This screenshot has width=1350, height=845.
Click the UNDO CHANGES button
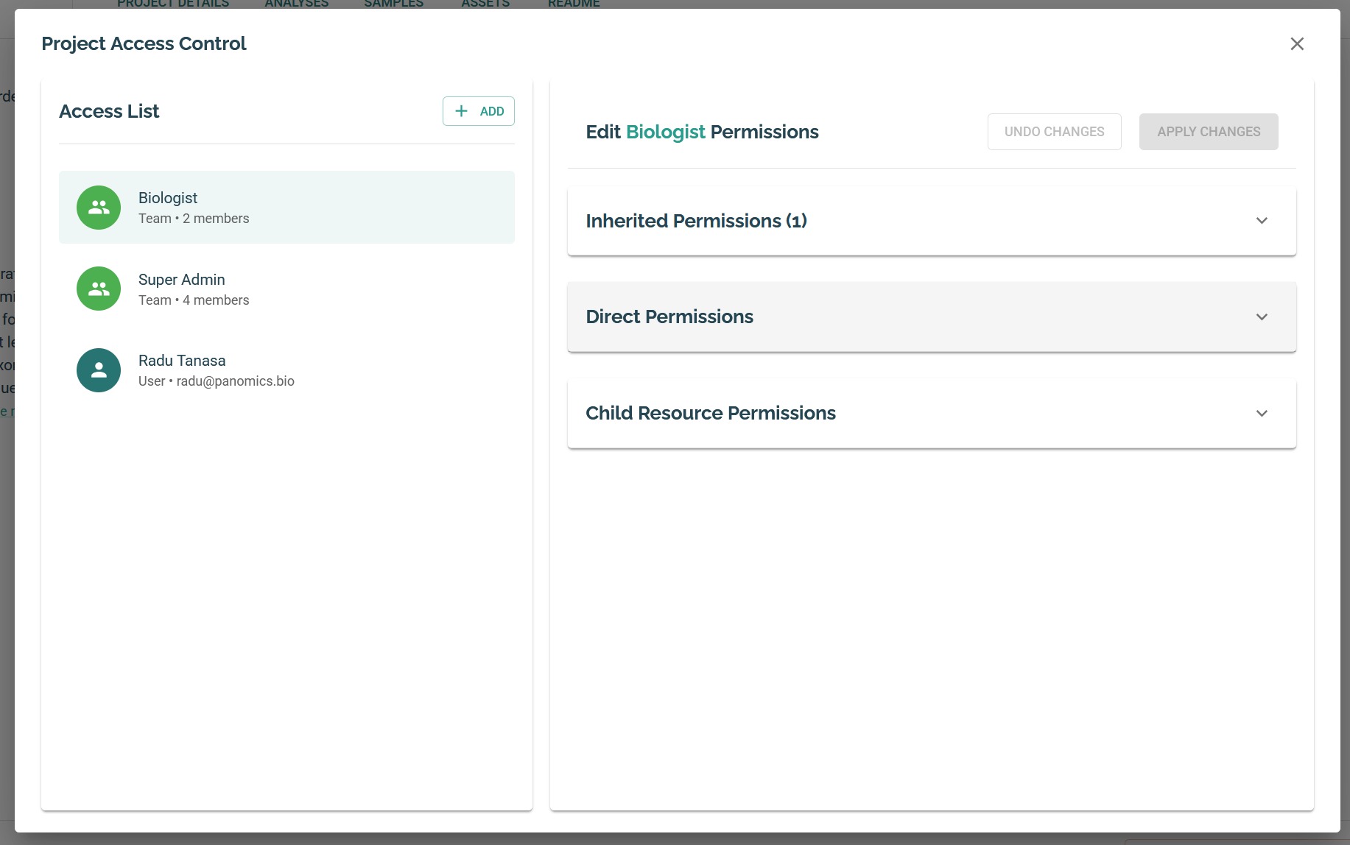click(x=1055, y=132)
